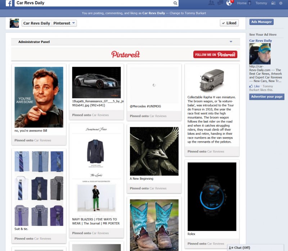Click the Like thumbs-up icon in ad
The height and width of the screenshot is (251, 288).
click(x=251, y=86)
